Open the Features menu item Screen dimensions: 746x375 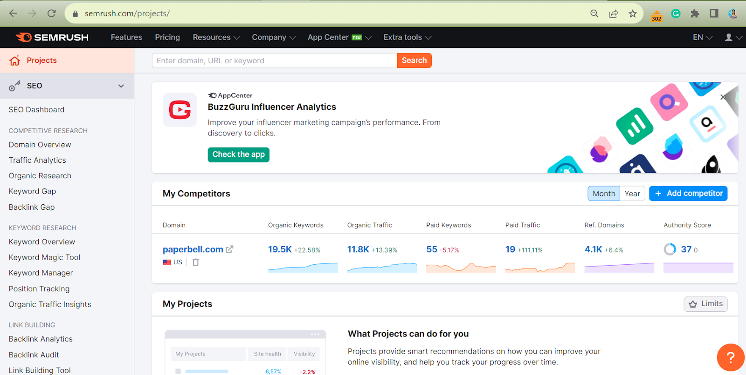(126, 37)
